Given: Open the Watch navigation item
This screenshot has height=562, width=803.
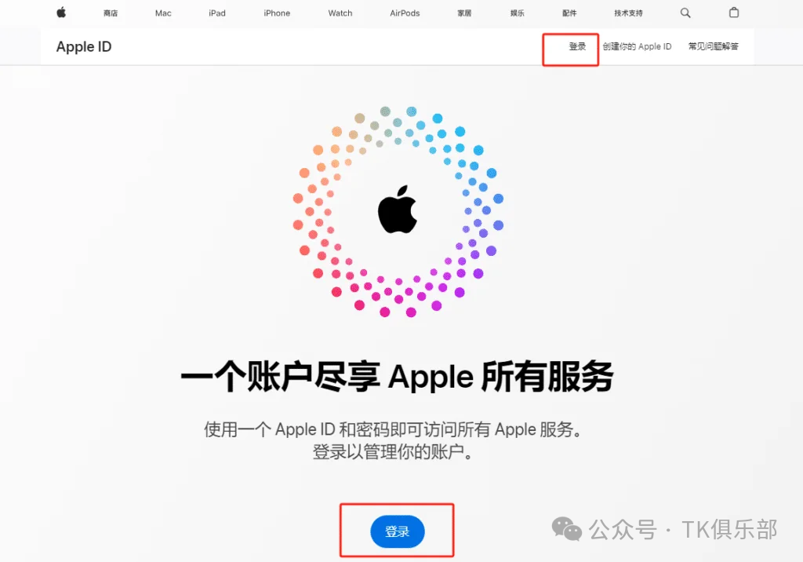Looking at the screenshot, I should pos(340,13).
